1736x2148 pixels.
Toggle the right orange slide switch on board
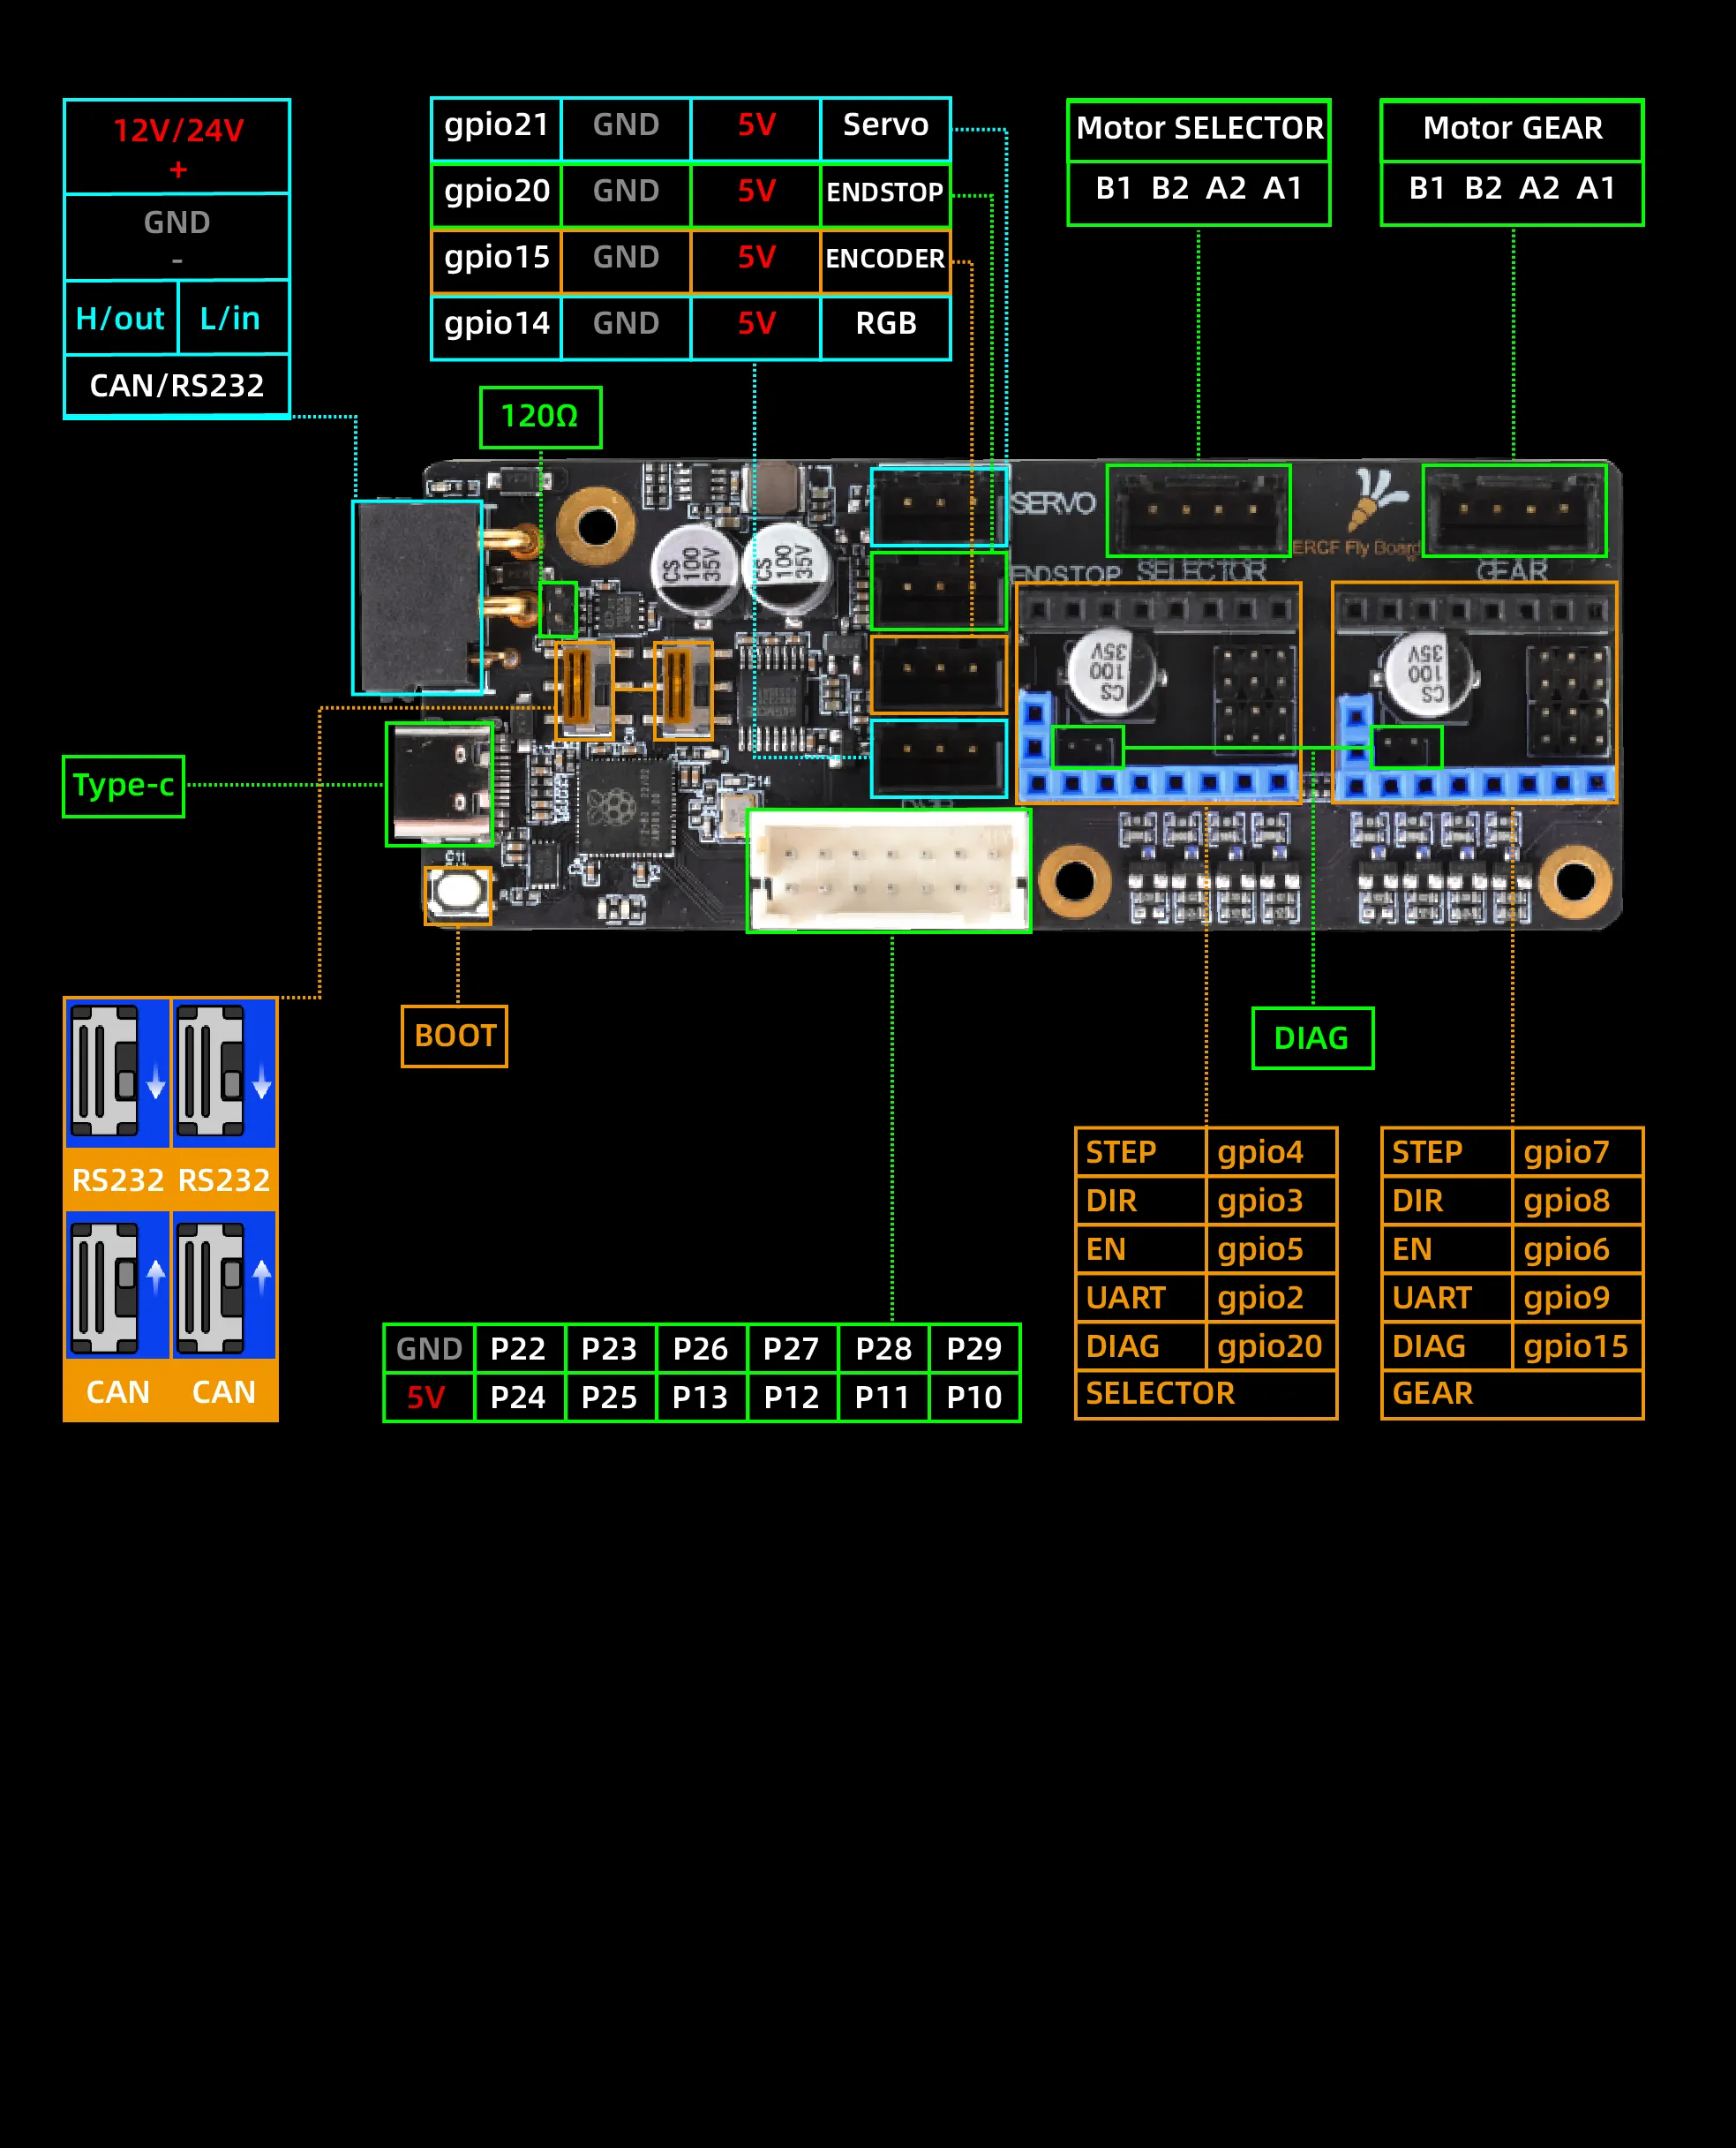click(x=684, y=690)
